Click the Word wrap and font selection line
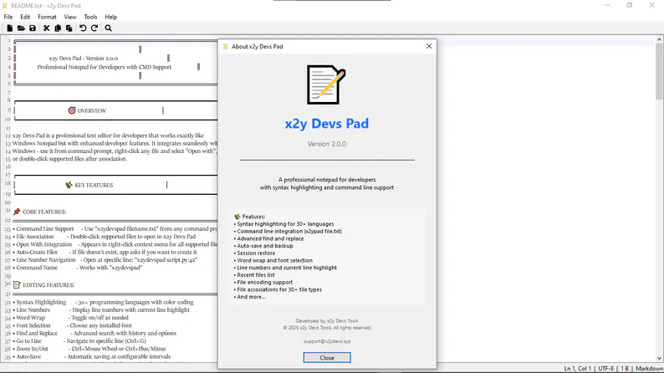The height and width of the screenshot is (373, 664). pyautogui.click(x=273, y=260)
